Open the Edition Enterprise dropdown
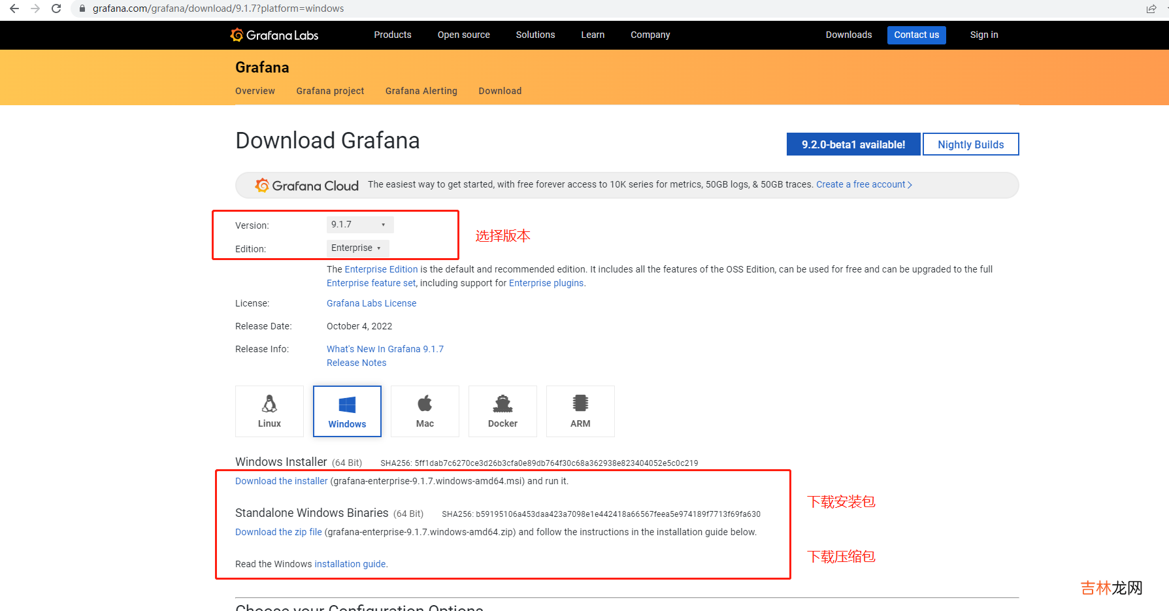This screenshot has height=611, width=1169. pyautogui.click(x=357, y=248)
